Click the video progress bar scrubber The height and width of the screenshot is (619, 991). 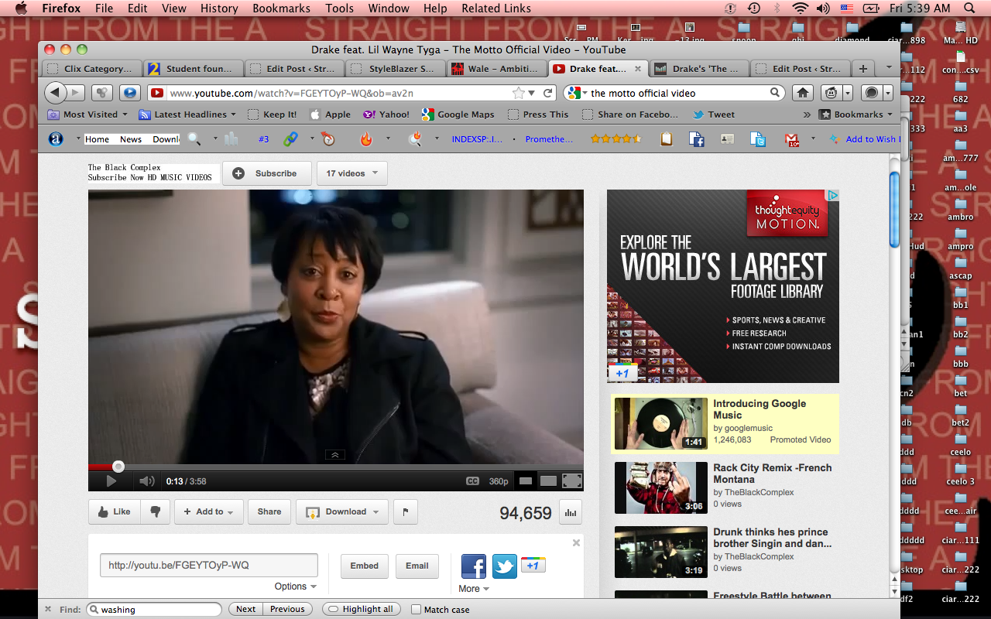point(118,467)
